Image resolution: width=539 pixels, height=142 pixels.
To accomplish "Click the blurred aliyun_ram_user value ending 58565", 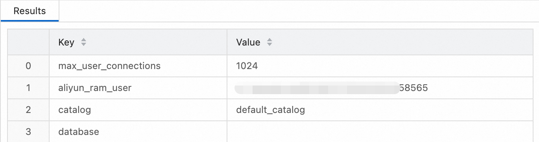I will (x=331, y=88).
